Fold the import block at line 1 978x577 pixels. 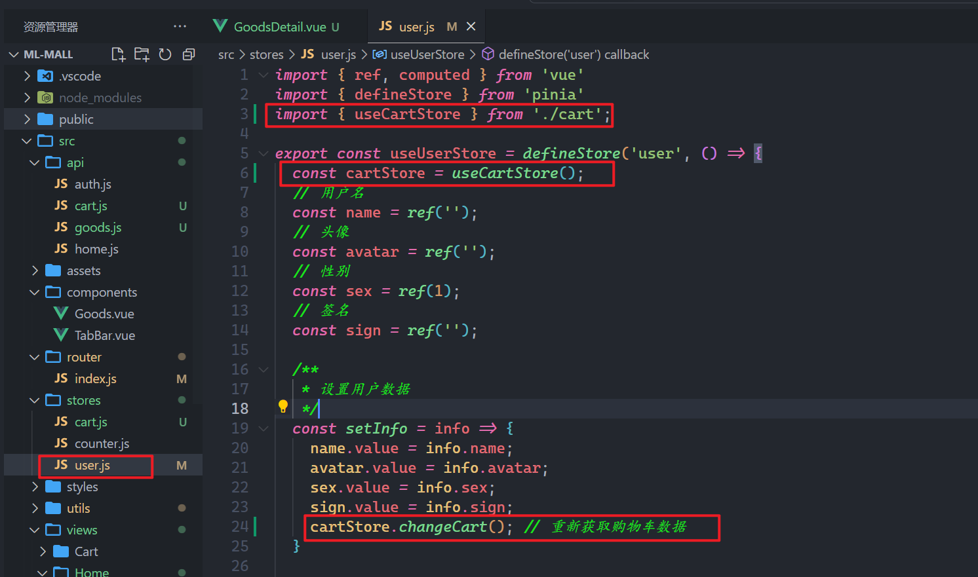point(264,75)
